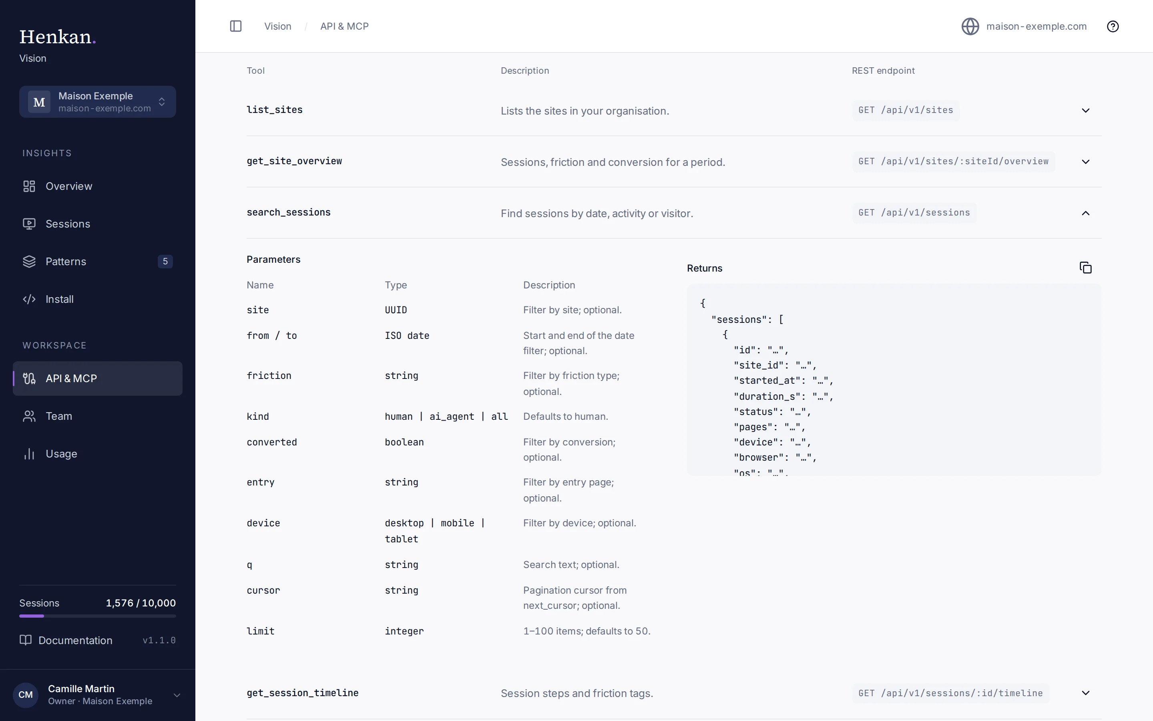Click the M organisation avatar

[x=39, y=102]
